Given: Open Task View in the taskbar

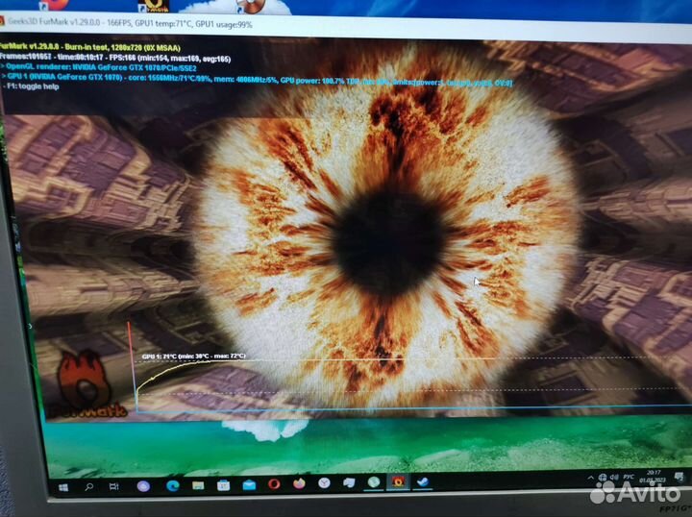Looking at the screenshot, I should point(113,486).
